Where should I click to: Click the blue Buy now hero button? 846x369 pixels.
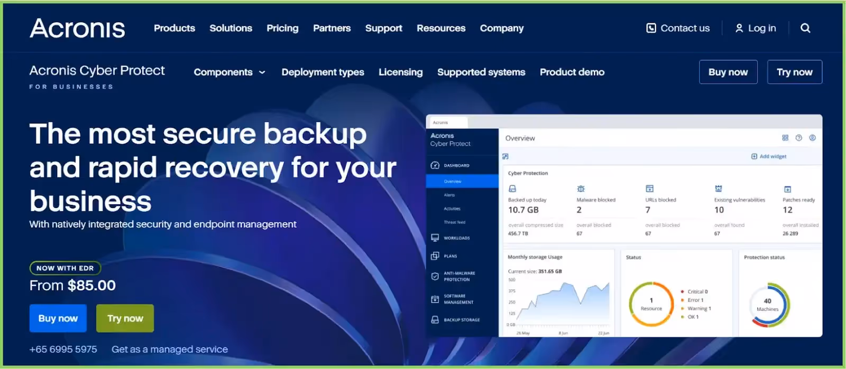point(58,318)
